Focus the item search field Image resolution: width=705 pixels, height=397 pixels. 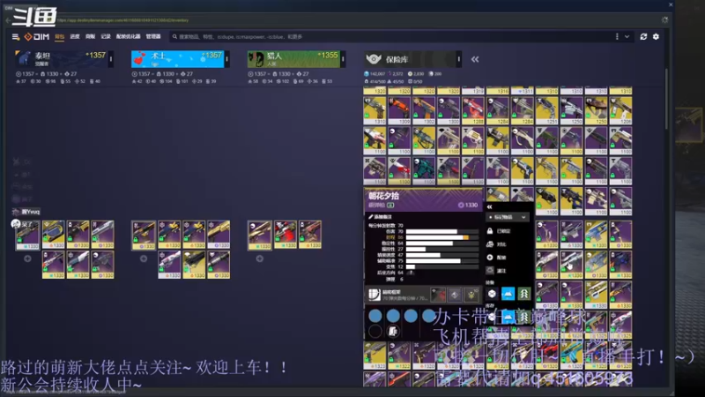pyautogui.click(x=391, y=36)
